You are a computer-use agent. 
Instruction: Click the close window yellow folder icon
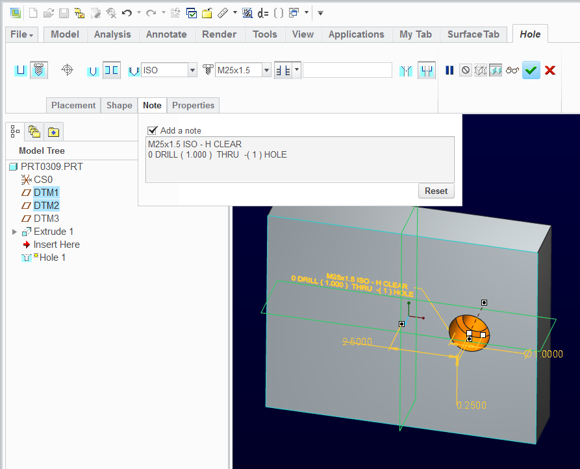(207, 13)
